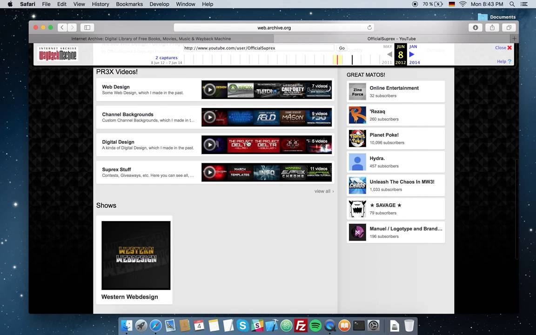The height and width of the screenshot is (335, 536).
Task: Click the Wayback Go button
Action: pyautogui.click(x=342, y=48)
